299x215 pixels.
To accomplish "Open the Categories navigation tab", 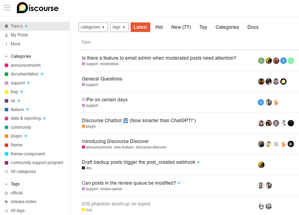I will point(227,27).
